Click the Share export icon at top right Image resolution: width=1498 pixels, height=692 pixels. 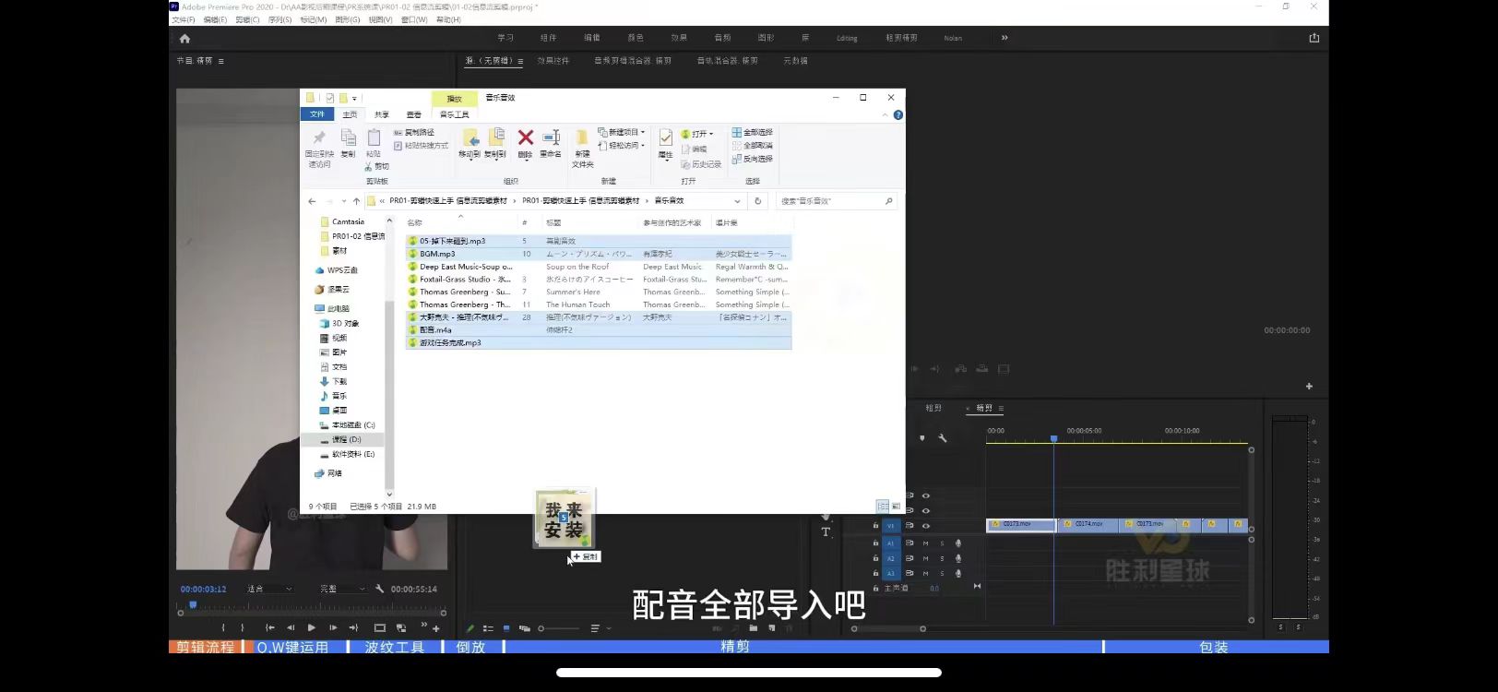[1314, 38]
